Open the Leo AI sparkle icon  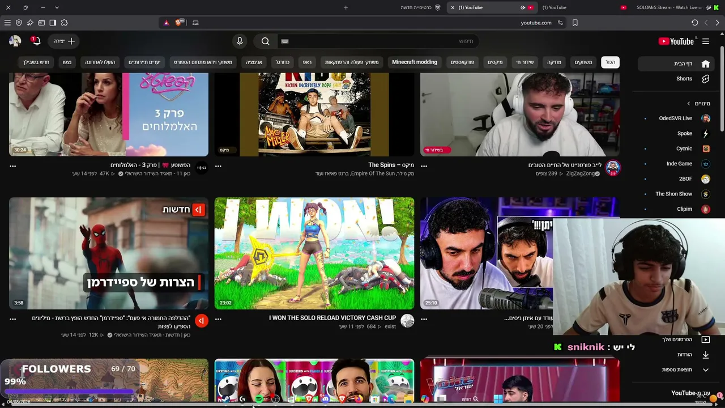(x=30, y=23)
